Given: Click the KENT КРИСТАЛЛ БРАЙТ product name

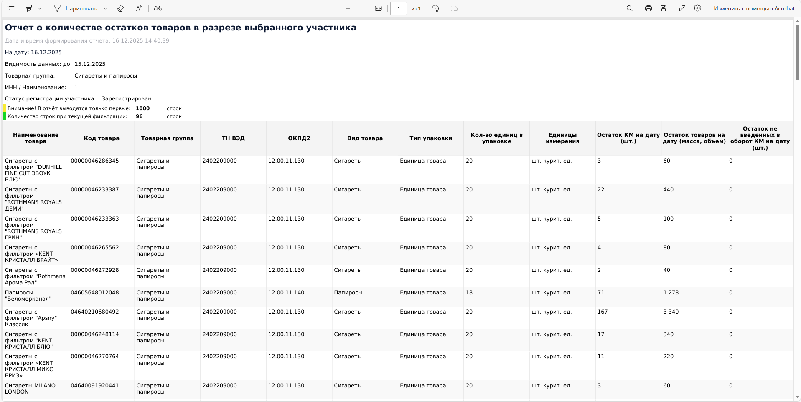Looking at the screenshot, I should (x=31, y=254).
